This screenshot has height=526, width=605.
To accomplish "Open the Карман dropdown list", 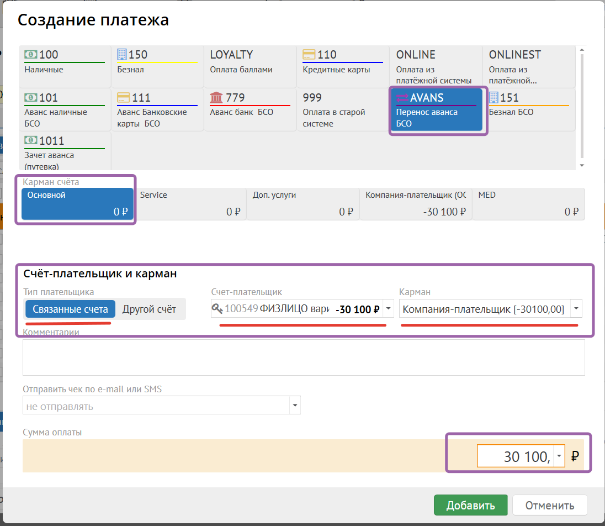I will pyautogui.click(x=576, y=309).
